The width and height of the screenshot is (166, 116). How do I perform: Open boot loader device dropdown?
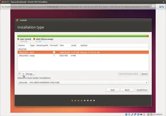[x=83, y=83]
